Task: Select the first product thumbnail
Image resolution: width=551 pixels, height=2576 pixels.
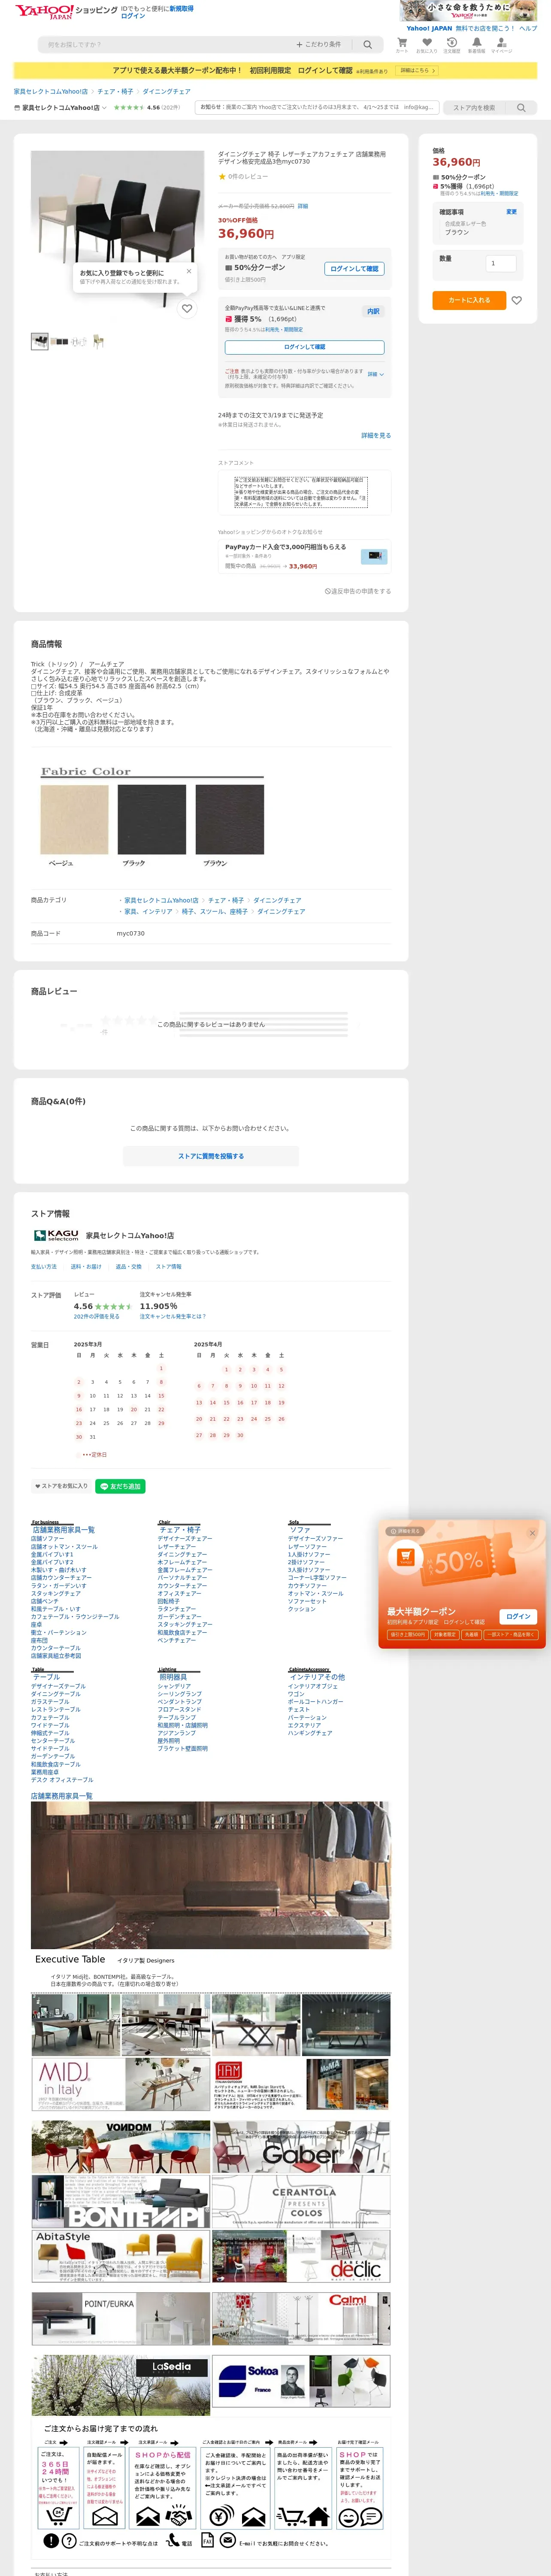Action: 40,341
